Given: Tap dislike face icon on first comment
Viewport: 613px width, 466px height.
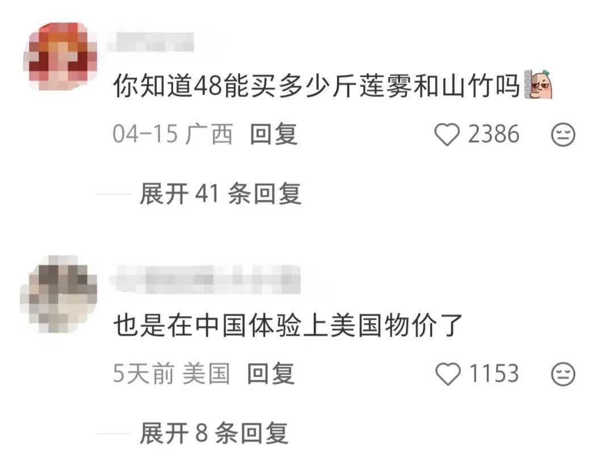Looking at the screenshot, I should 563,135.
